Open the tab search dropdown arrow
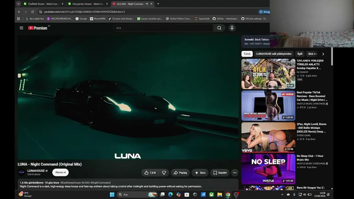This screenshot has height=199, width=354. 18,4
